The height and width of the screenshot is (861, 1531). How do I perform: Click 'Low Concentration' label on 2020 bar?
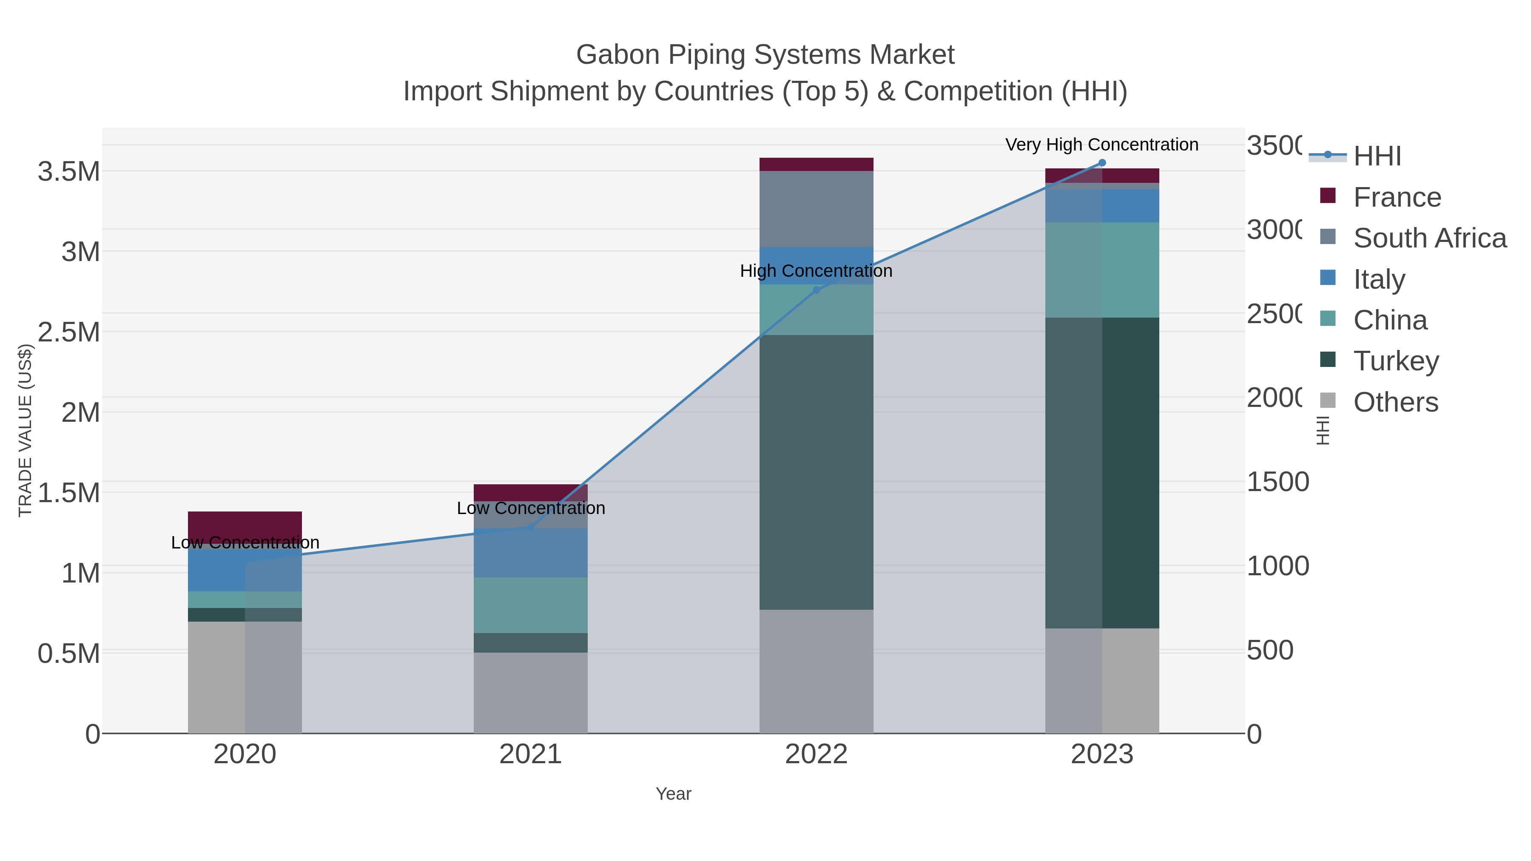point(245,543)
